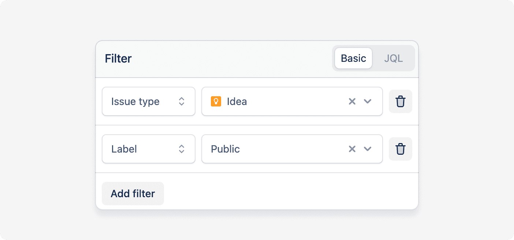The image size is (514, 240).
Task: Switch to JQL filter mode
Action: click(394, 58)
